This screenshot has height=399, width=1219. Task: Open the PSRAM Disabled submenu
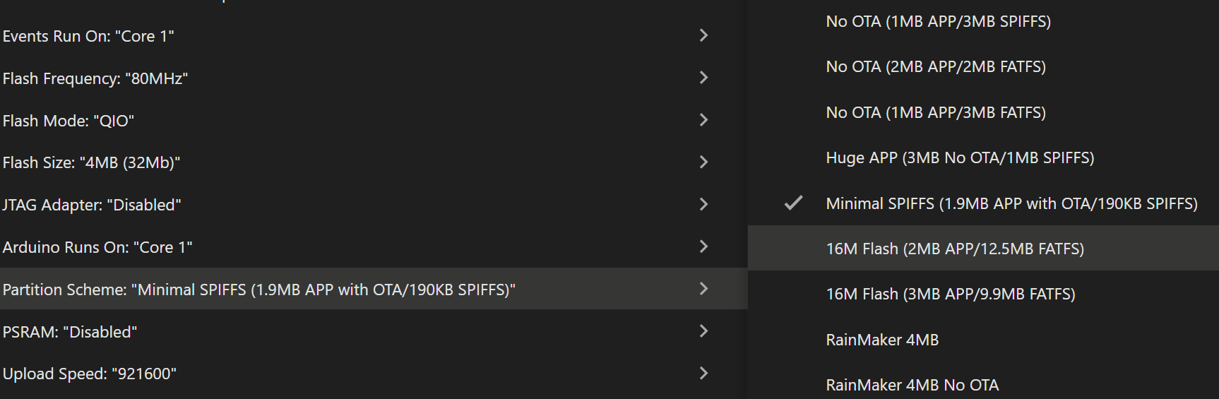(70, 332)
